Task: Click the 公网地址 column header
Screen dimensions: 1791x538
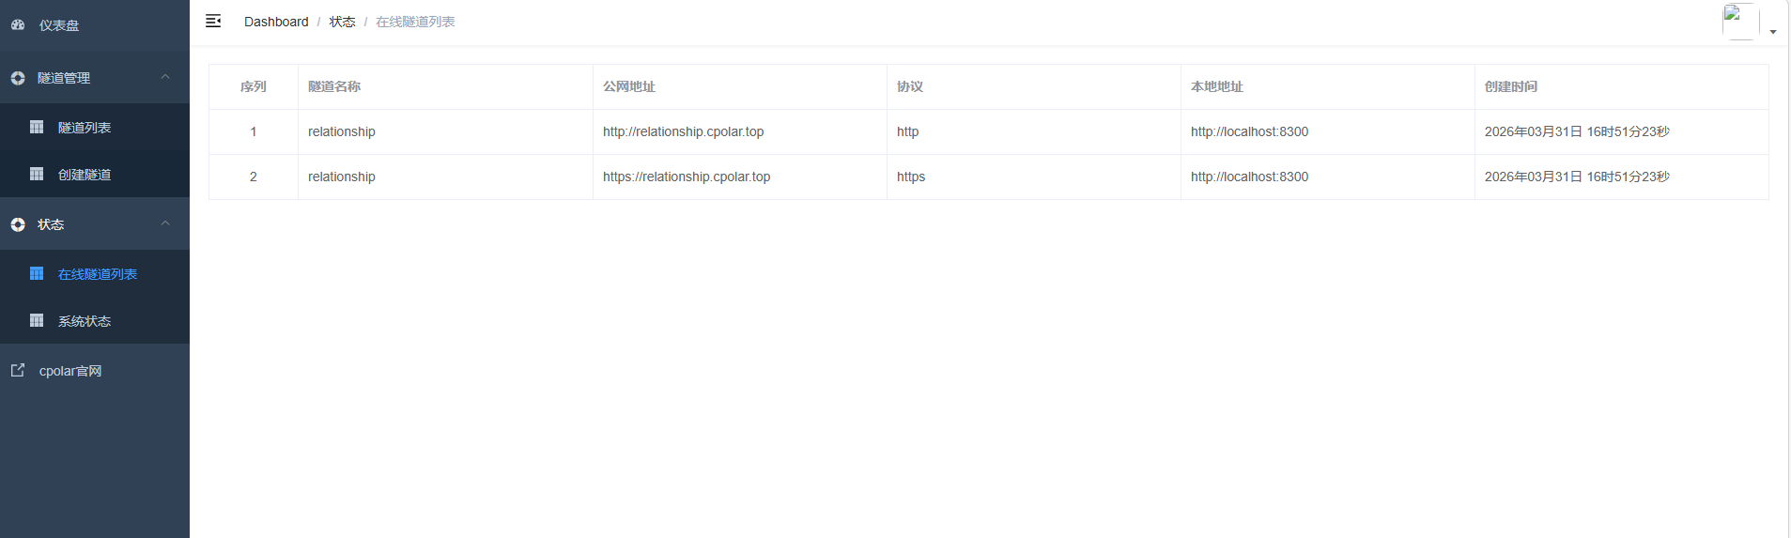Action: pyautogui.click(x=629, y=86)
